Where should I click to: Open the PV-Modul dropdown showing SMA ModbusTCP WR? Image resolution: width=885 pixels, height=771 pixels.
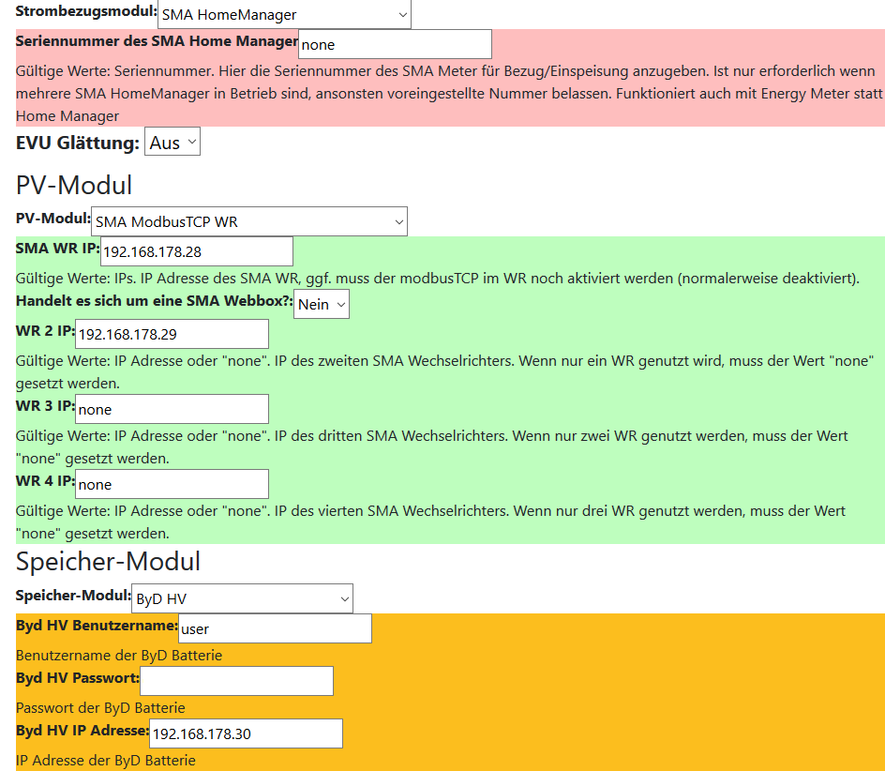(x=249, y=221)
